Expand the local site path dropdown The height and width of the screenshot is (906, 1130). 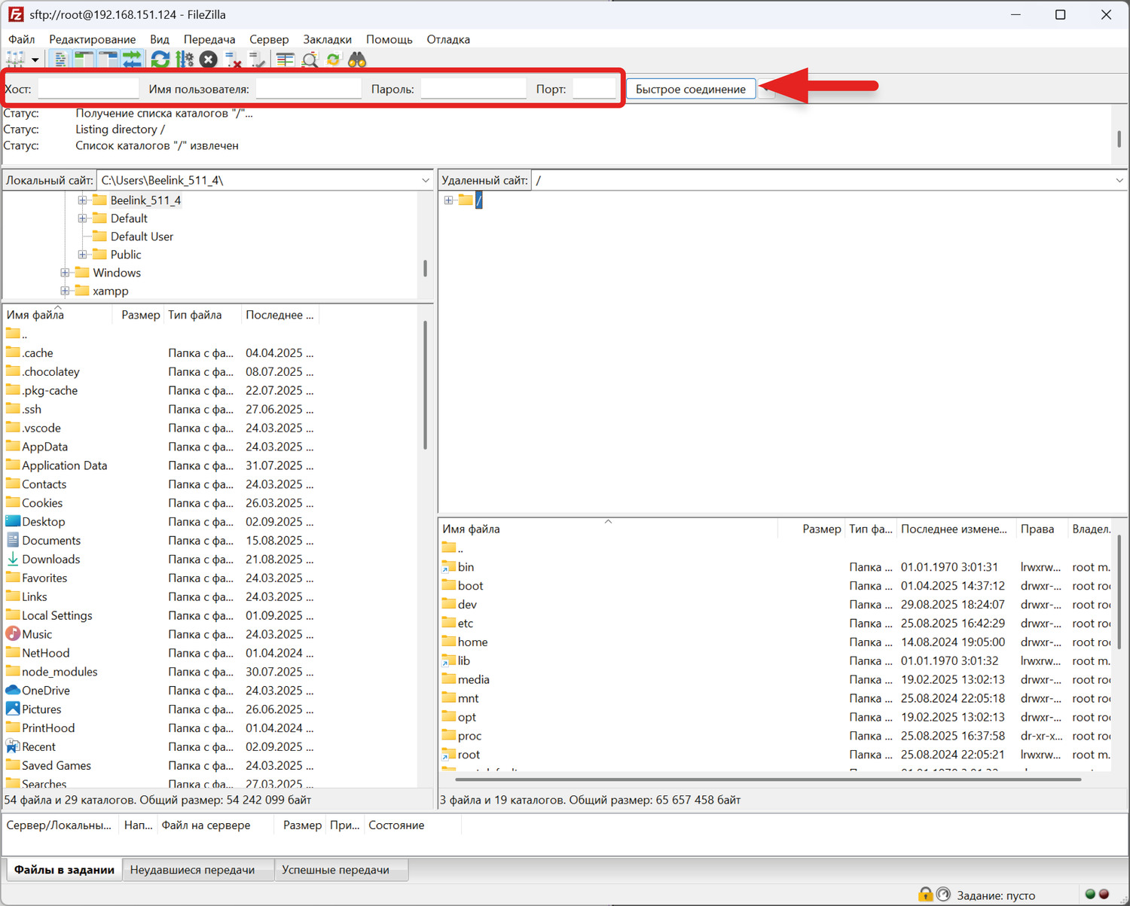pos(426,181)
